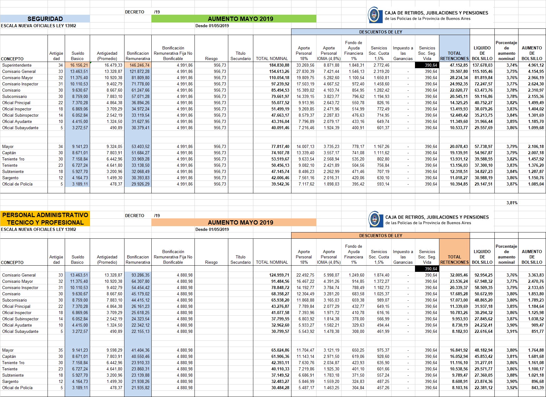
Task: Select Oficial de Policía total nominal 39.542,36
Action: click(x=272, y=184)
